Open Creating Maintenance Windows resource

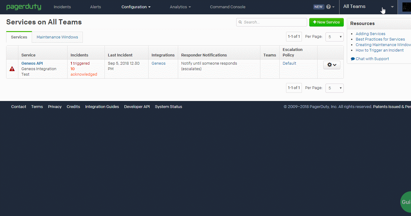pos(383,45)
